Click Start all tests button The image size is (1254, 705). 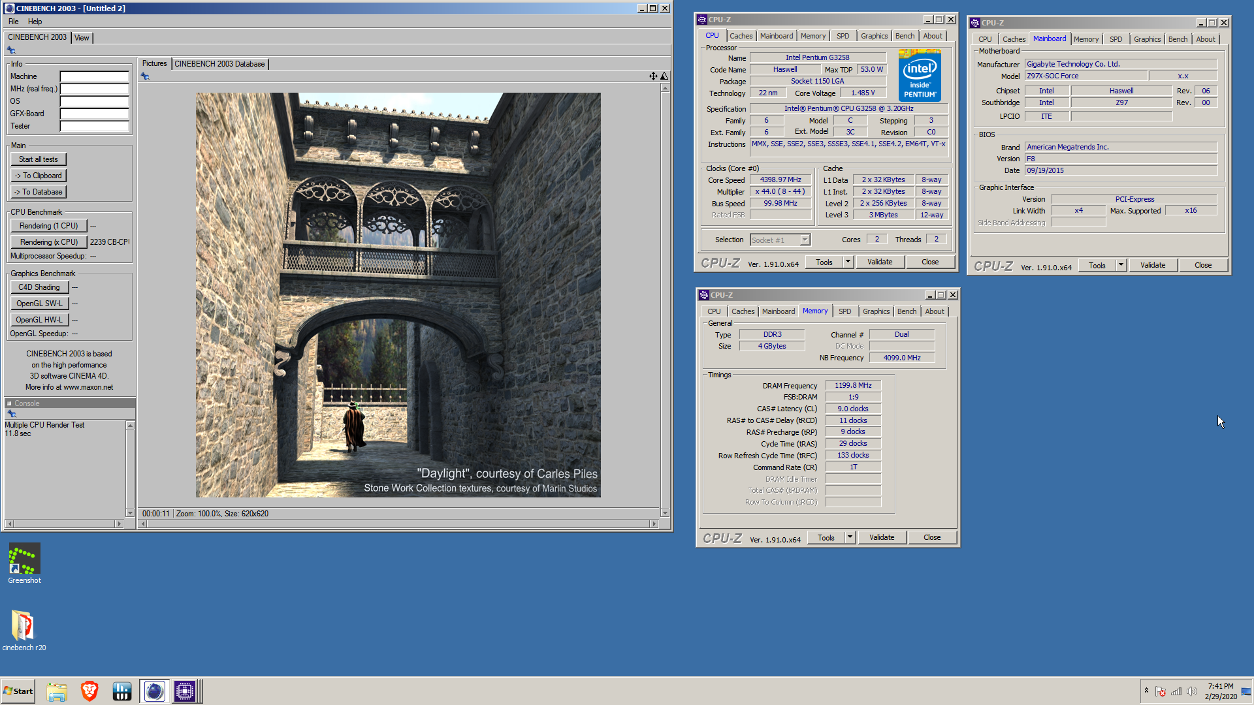[39, 159]
